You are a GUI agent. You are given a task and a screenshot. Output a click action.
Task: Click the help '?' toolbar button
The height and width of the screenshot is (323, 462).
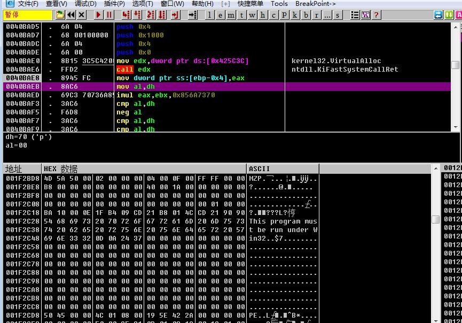(376, 15)
